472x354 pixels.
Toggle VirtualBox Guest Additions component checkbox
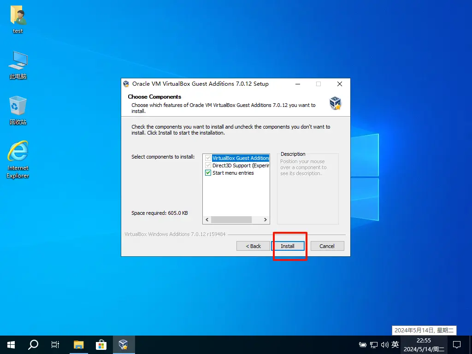coord(208,158)
